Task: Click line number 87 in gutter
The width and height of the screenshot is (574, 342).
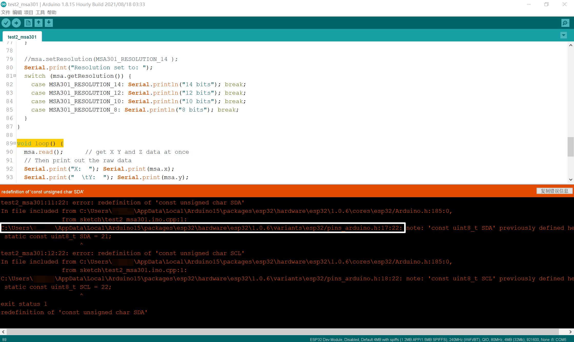Action: tap(9, 127)
